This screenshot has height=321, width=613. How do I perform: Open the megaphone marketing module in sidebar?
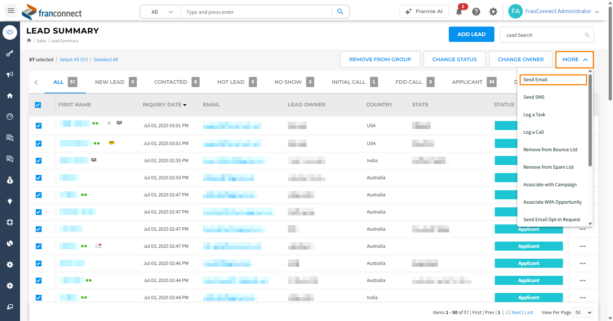pyautogui.click(x=10, y=74)
